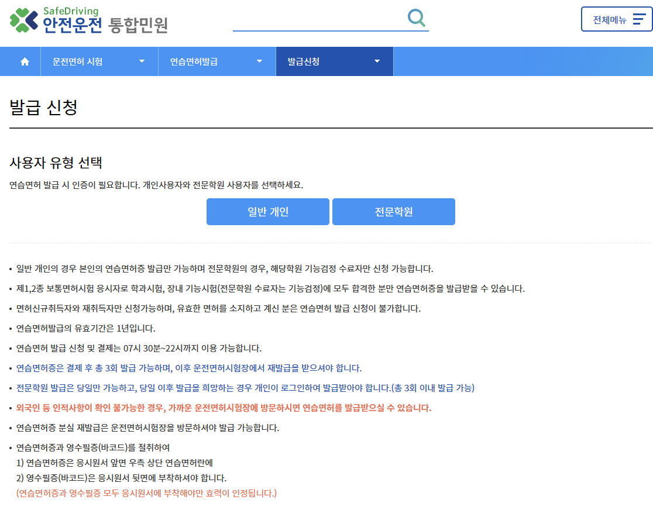Click the blue line '연습면허증은 결제 후 총 3회'
The image size is (653, 510).
[x=188, y=368]
